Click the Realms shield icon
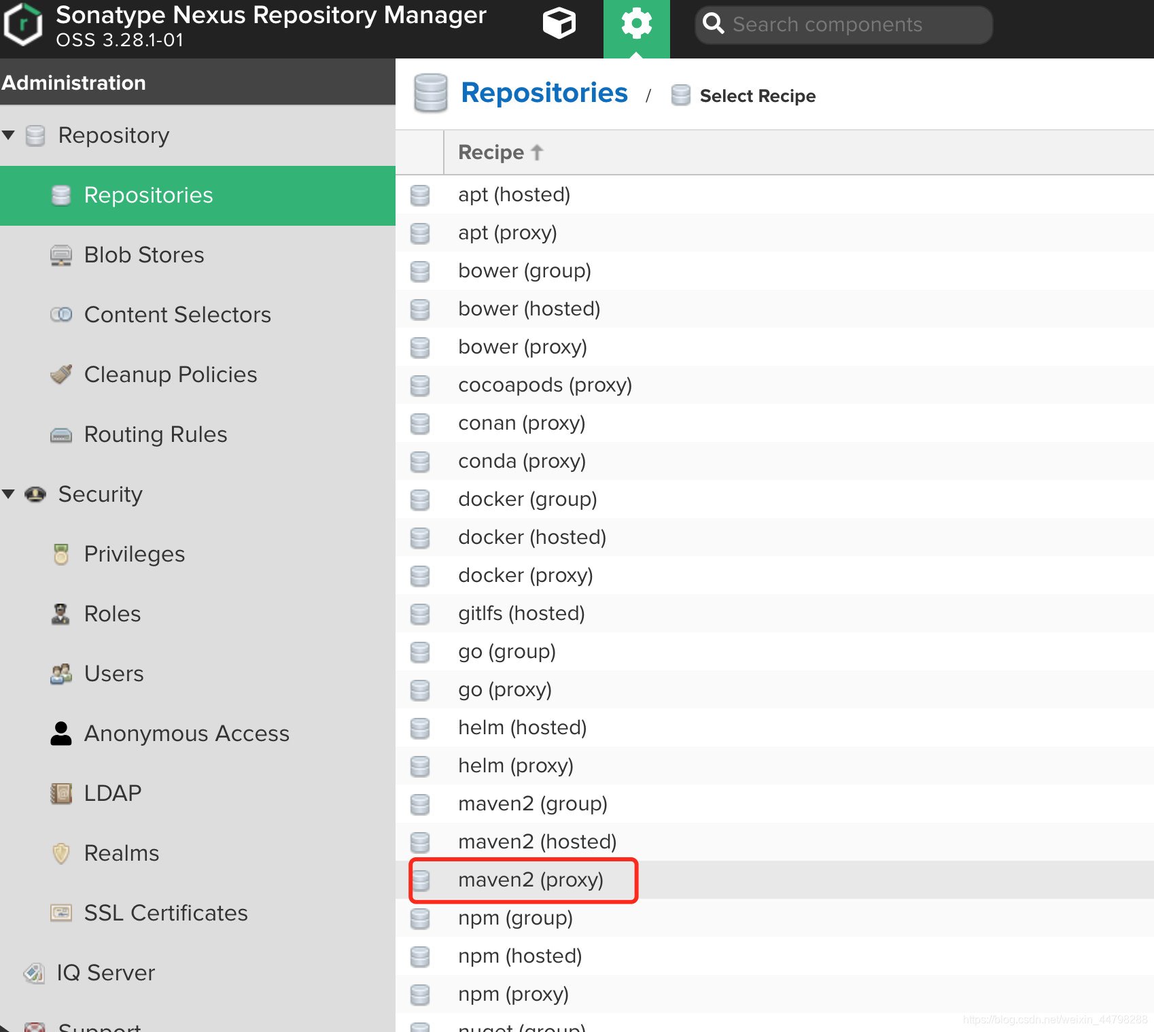1154x1032 pixels. (61, 853)
